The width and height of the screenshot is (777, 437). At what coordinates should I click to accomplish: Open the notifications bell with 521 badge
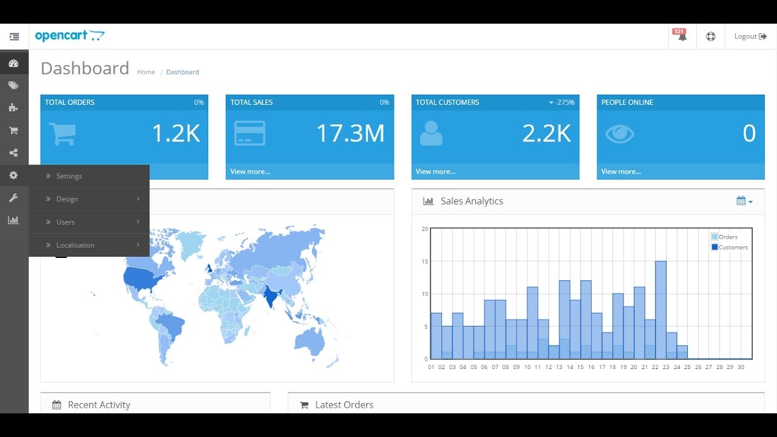point(682,36)
